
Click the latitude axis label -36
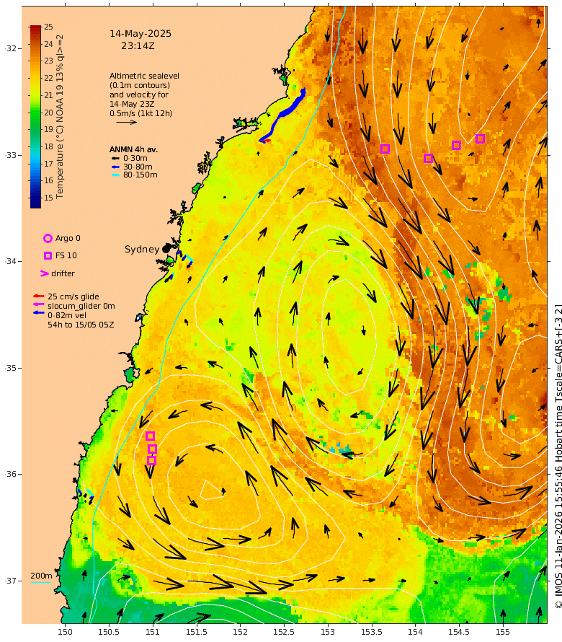click(10, 474)
